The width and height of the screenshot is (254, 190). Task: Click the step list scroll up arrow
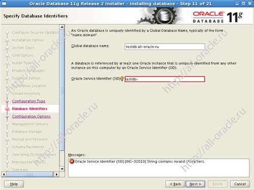62,27
